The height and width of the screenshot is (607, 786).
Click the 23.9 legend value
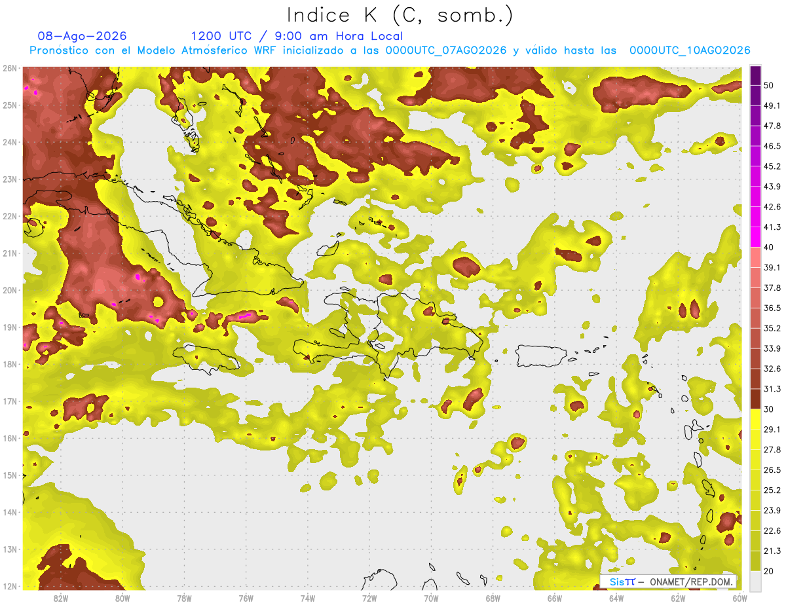(x=772, y=510)
